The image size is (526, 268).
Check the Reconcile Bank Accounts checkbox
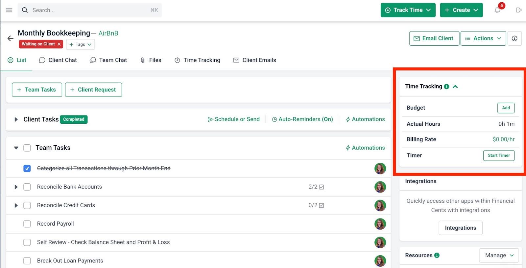tap(27, 187)
